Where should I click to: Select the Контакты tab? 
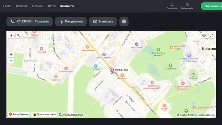[67, 6]
